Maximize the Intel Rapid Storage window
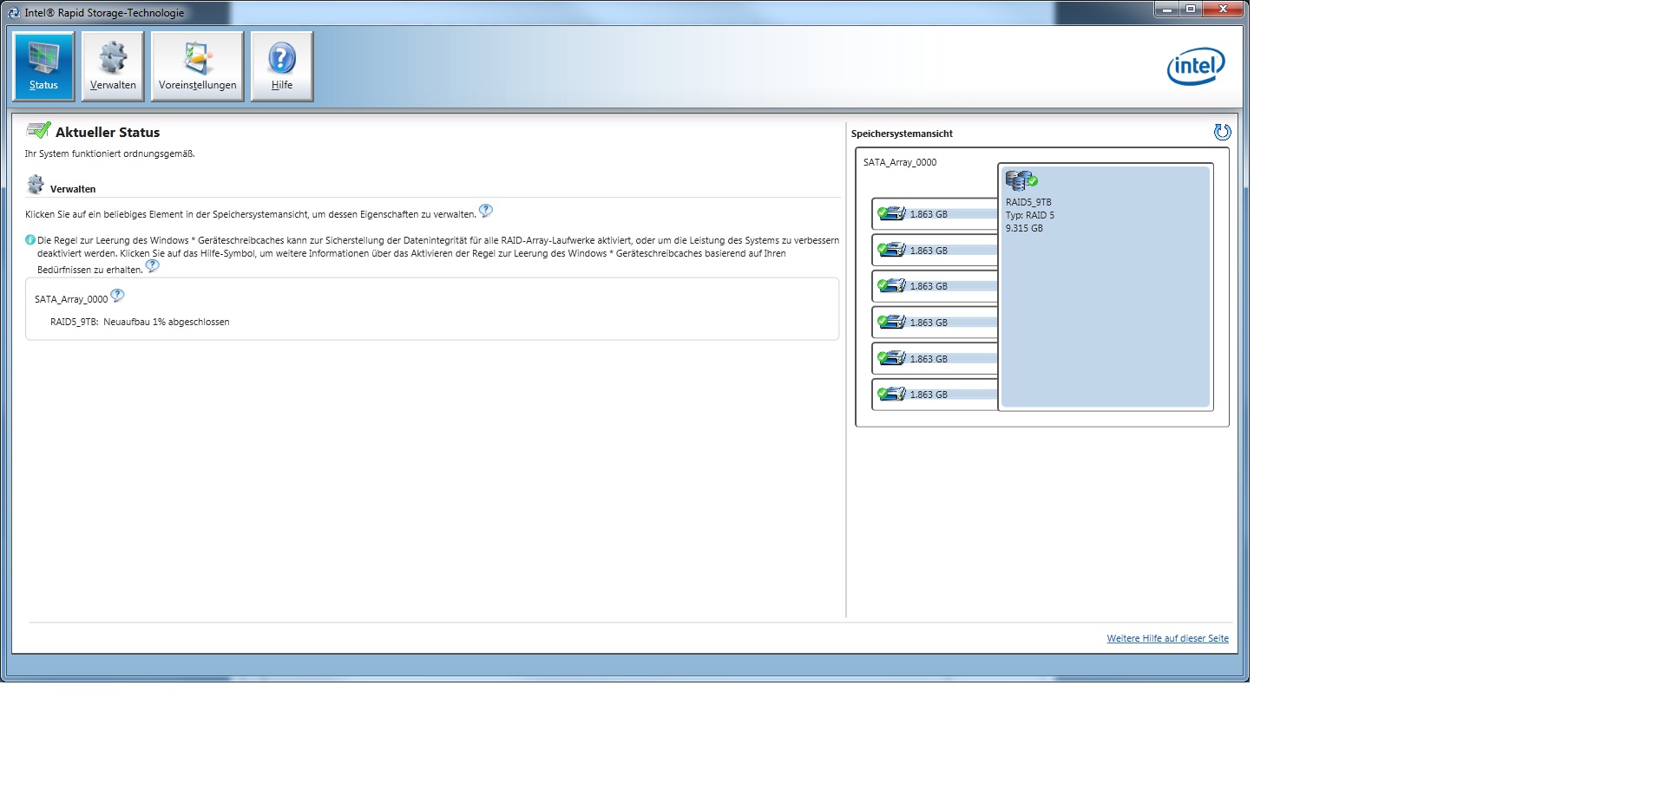The image size is (1661, 796). 1191,10
